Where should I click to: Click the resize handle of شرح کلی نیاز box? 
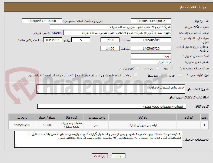(38, 92)
